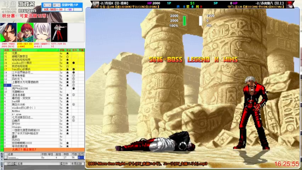Click the 币数 column header

74,154
